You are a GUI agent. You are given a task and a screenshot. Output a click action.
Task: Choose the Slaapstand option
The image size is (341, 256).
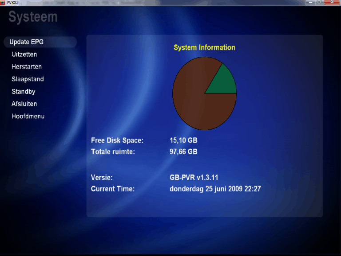28,79
